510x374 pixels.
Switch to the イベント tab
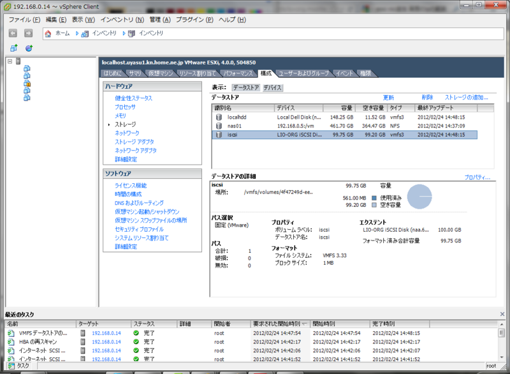tap(344, 73)
